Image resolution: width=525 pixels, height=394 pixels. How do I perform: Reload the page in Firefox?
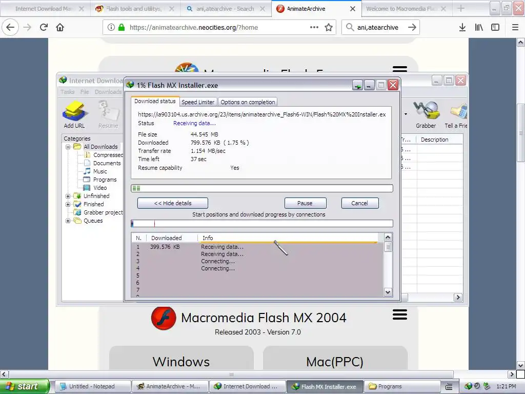coord(44,27)
